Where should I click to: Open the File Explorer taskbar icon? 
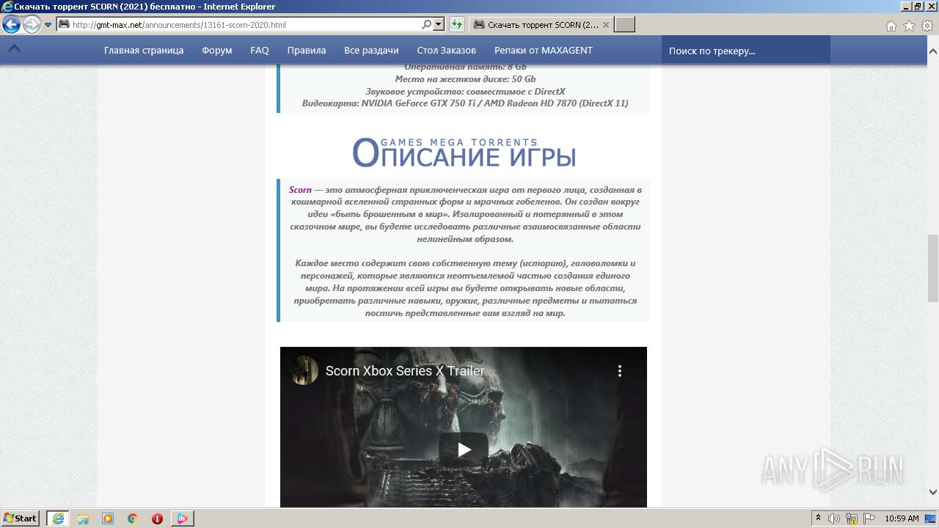(83, 518)
